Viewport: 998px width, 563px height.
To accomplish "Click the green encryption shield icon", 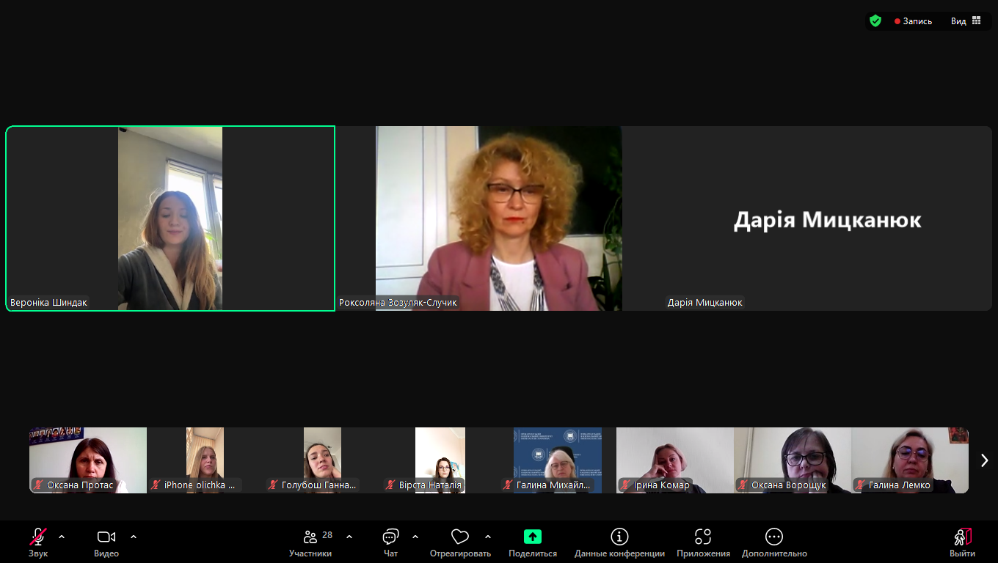I will (875, 21).
